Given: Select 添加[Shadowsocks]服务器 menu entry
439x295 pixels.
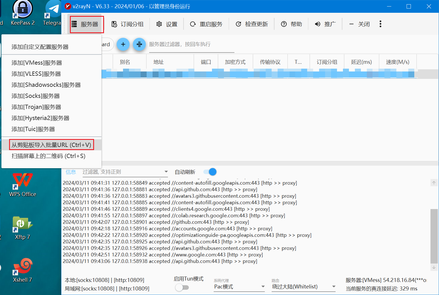Looking at the screenshot, I should [51, 85].
